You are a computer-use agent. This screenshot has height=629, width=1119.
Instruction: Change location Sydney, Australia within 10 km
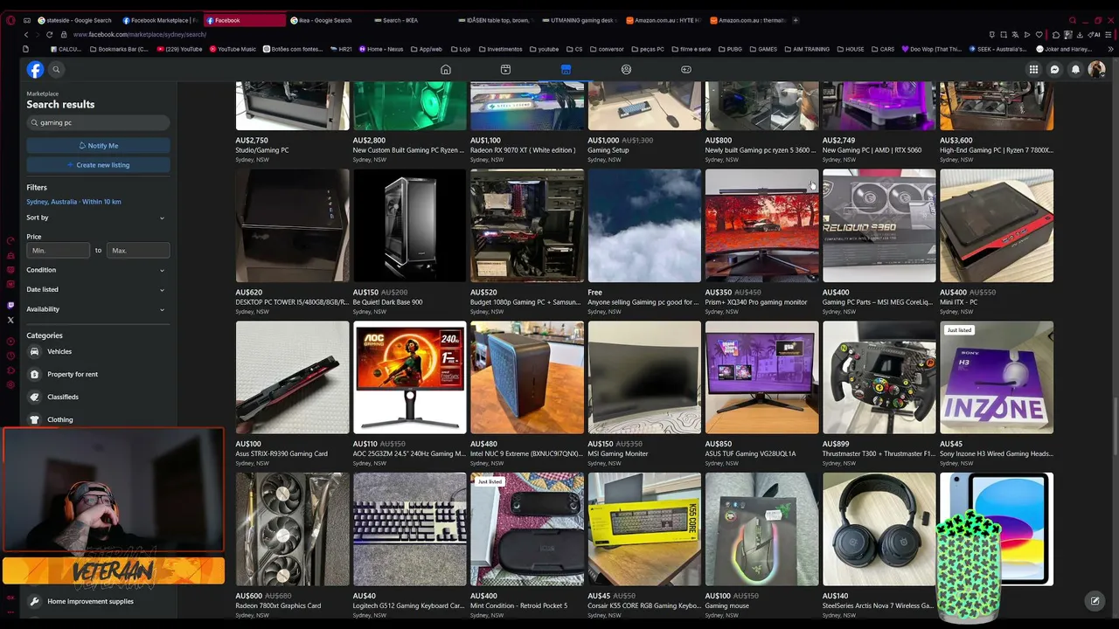coord(73,202)
